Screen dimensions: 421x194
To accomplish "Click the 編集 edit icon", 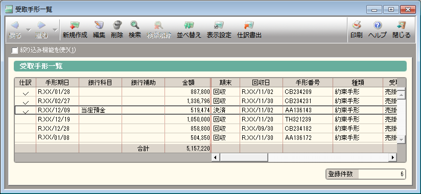I will pos(99,25).
